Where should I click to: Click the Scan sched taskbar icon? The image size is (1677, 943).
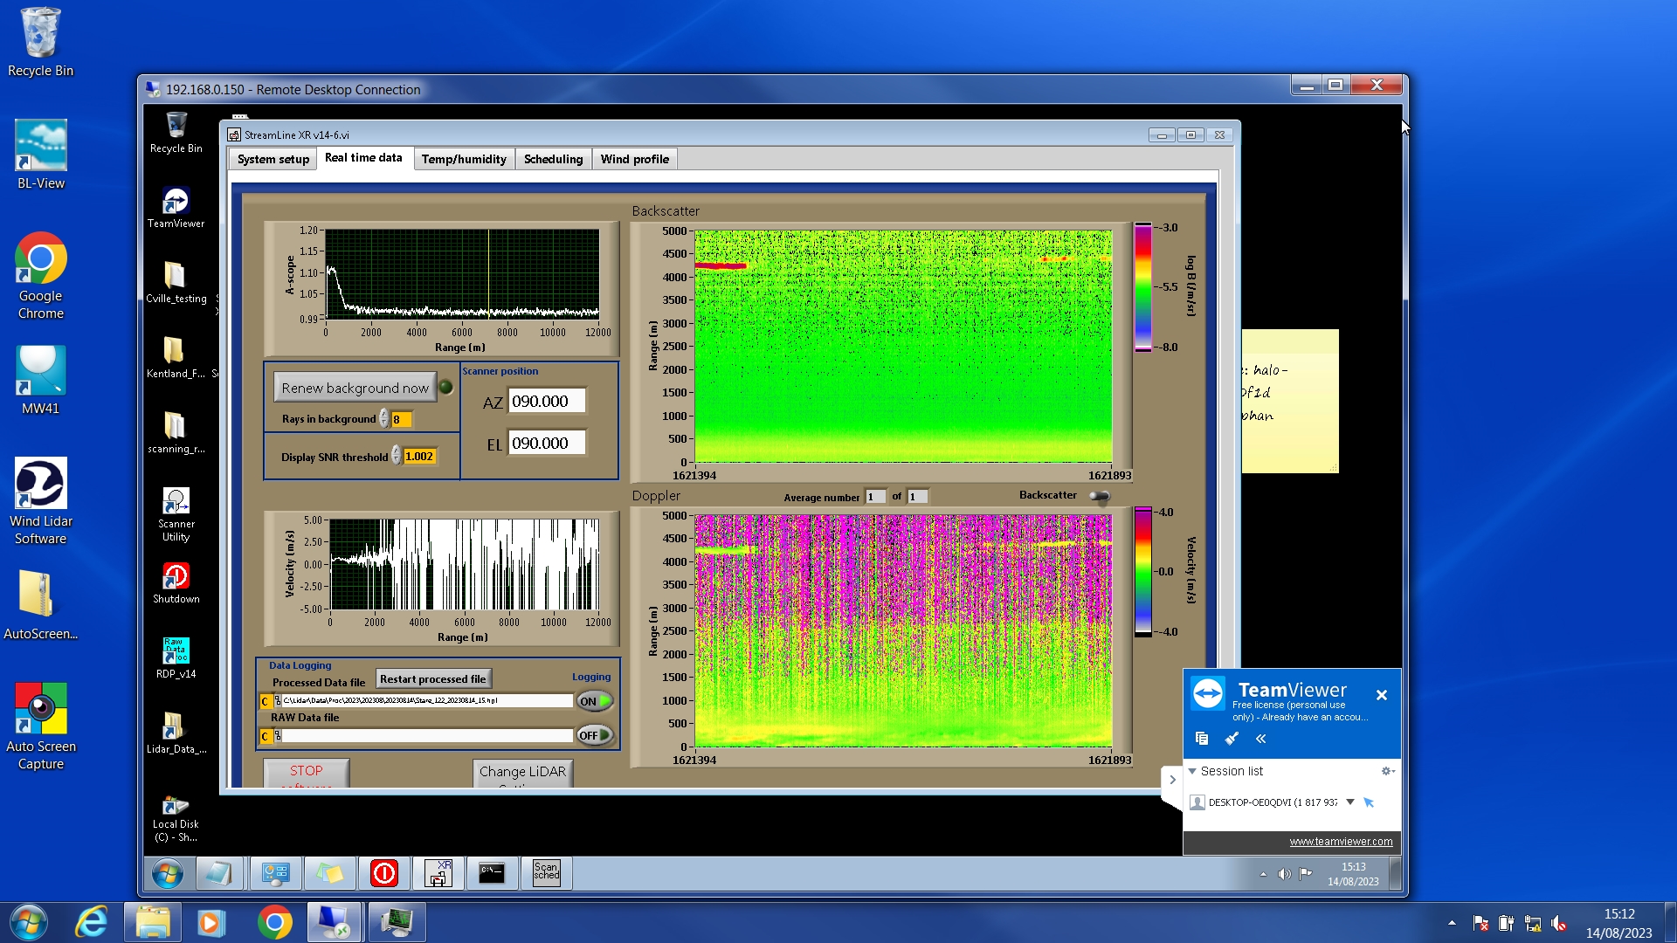click(x=546, y=872)
